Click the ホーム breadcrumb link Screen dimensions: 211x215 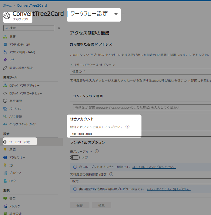pyautogui.click(x=7, y=5)
